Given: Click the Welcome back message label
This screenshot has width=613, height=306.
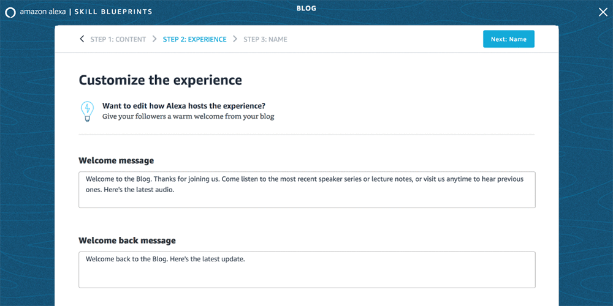Looking at the screenshot, I should 127,241.
